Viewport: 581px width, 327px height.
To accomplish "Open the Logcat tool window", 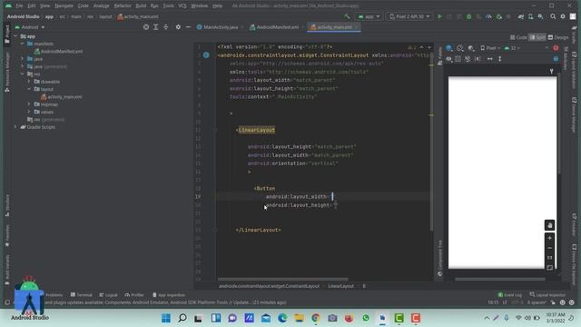I will coord(108,295).
